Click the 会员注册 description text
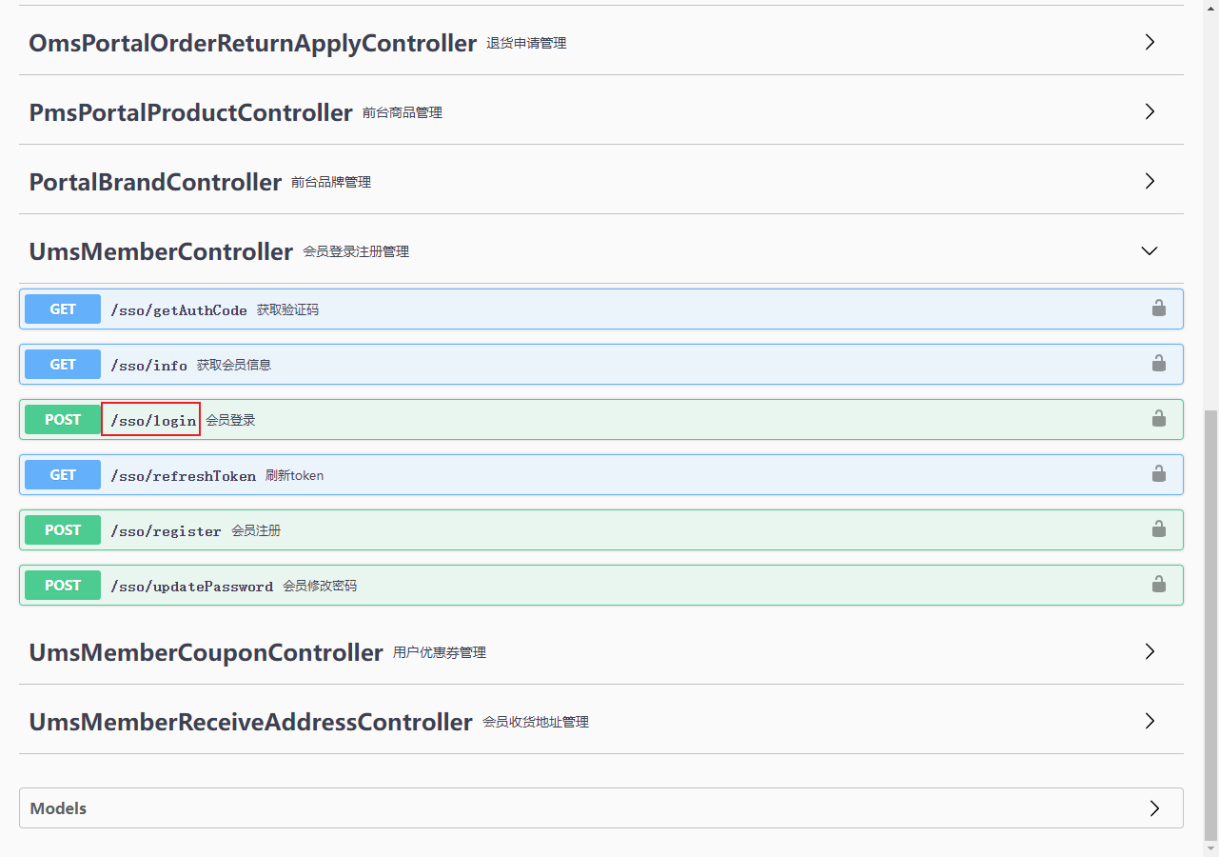1219x857 pixels. (256, 530)
